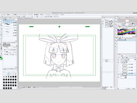Select the Figure ellipse tool

1,52
